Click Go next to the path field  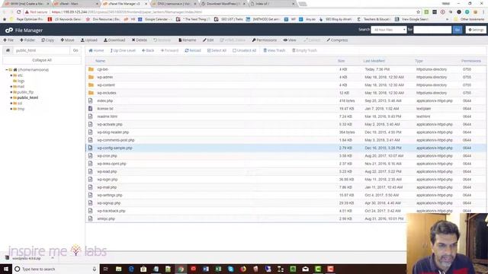(75, 50)
